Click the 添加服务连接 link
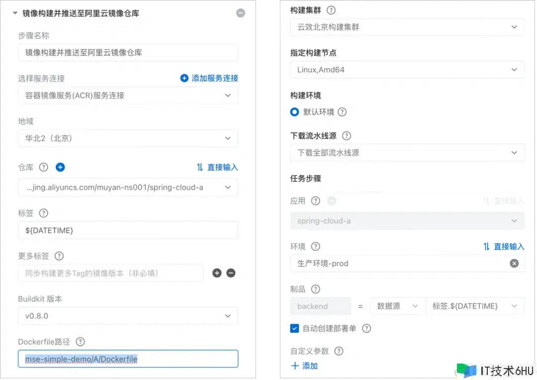 pos(209,78)
